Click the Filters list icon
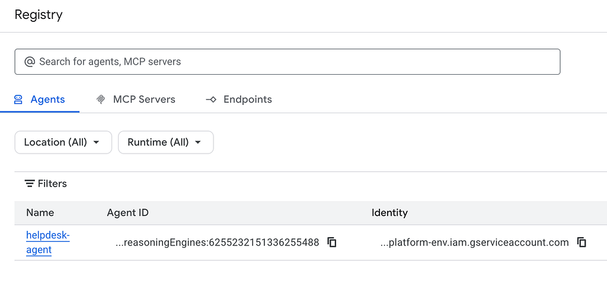607x281 pixels. [30, 183]
